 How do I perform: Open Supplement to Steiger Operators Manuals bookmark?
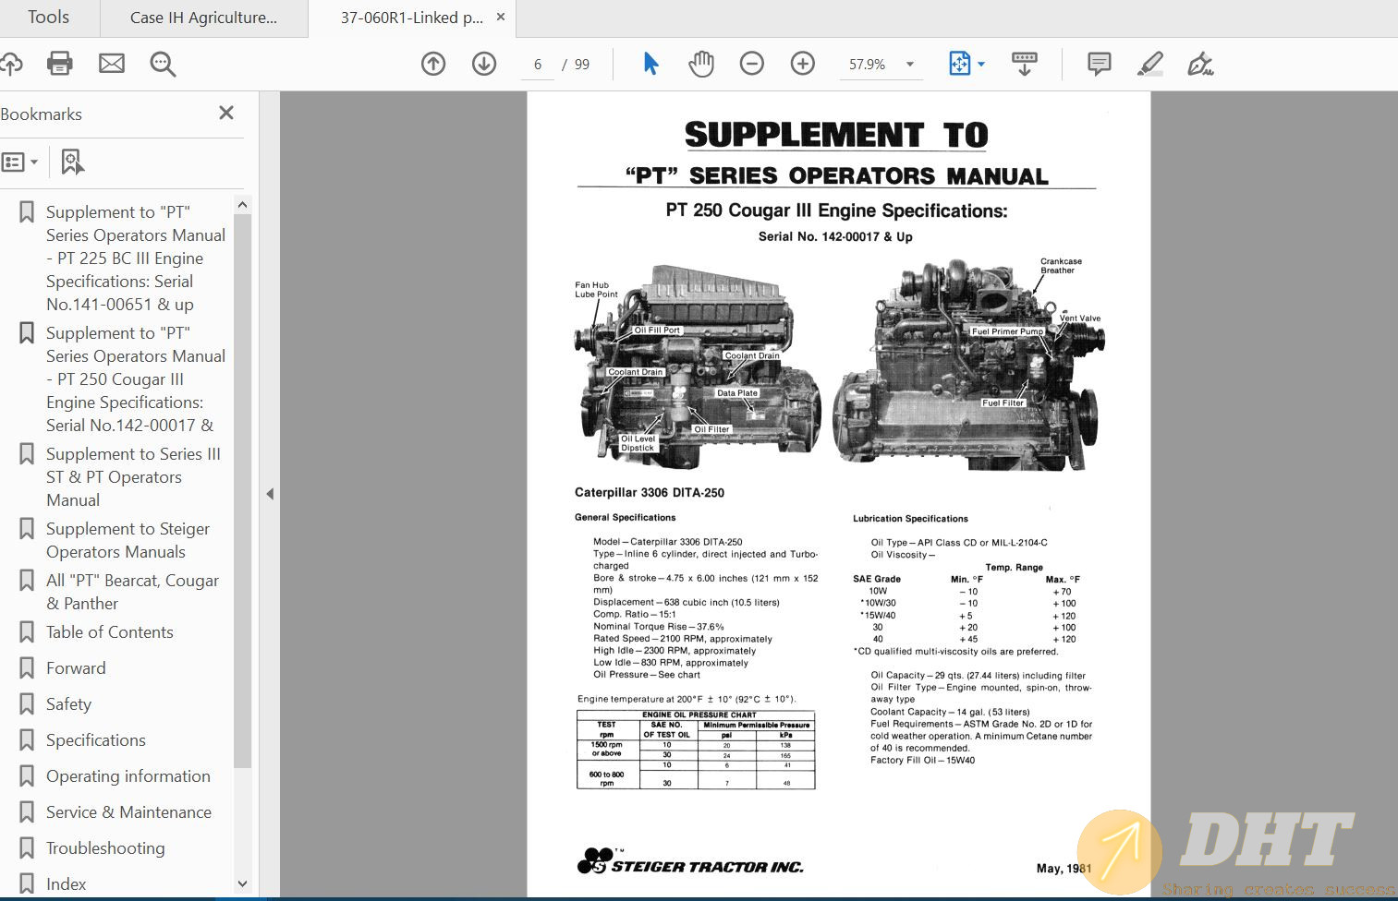(x=128, y=540)
